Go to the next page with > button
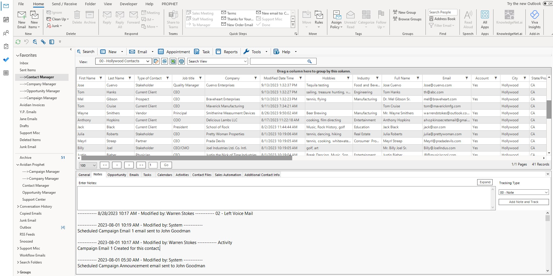The height and width of the screenshot is (276, 553). (129, 165)
